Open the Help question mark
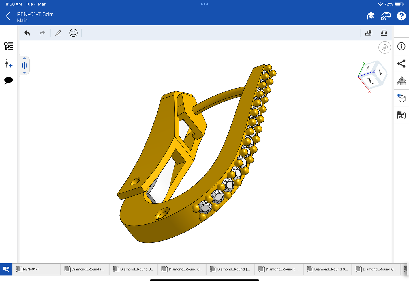This screenshot has height=284, width=409. [401, 16]
